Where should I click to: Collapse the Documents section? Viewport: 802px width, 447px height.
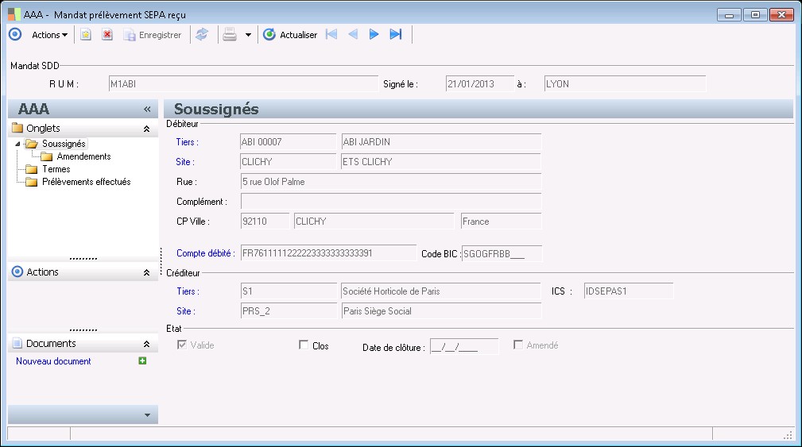146,345
